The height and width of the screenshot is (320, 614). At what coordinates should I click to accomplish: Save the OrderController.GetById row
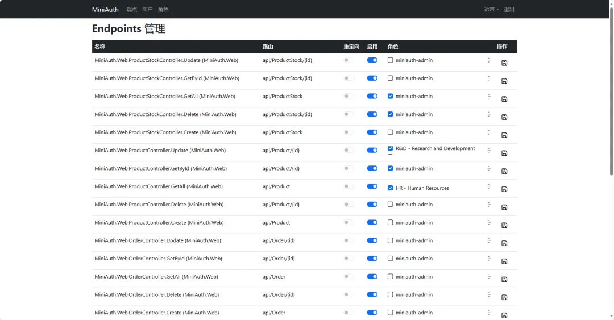click(504, 261)
